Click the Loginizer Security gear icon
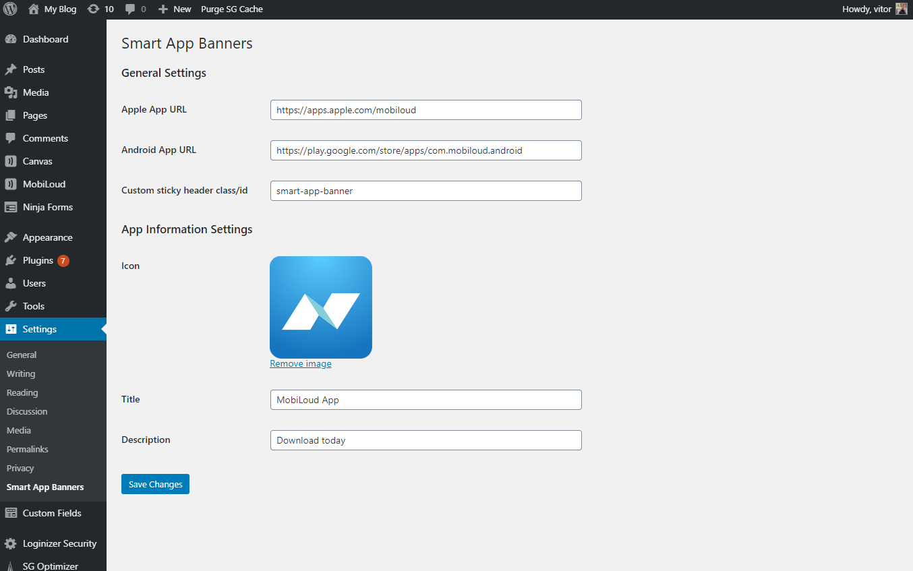 click(11, 543)
